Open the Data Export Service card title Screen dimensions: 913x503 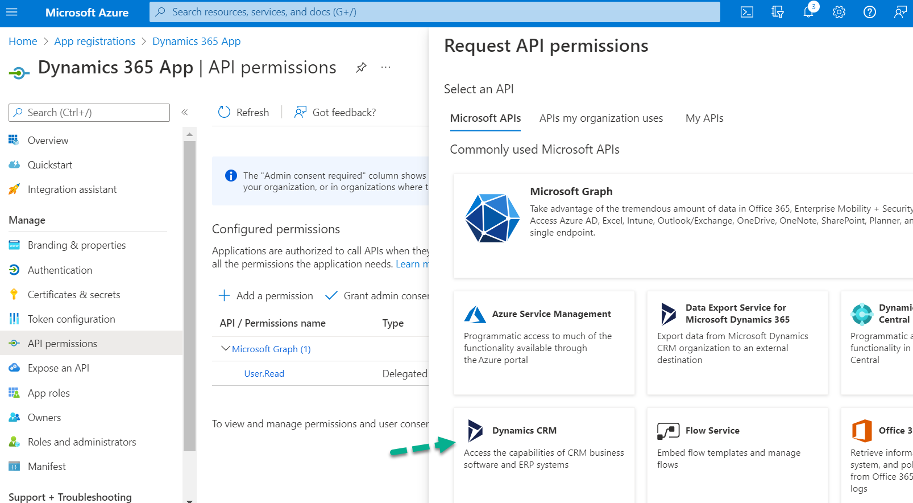tap(737, 314)
